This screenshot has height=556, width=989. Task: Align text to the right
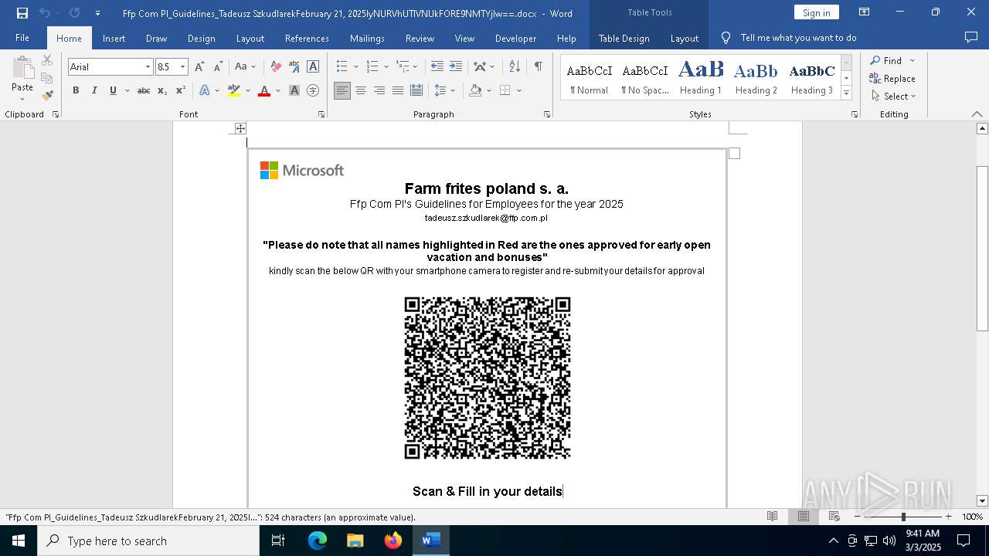pos(379,90)
